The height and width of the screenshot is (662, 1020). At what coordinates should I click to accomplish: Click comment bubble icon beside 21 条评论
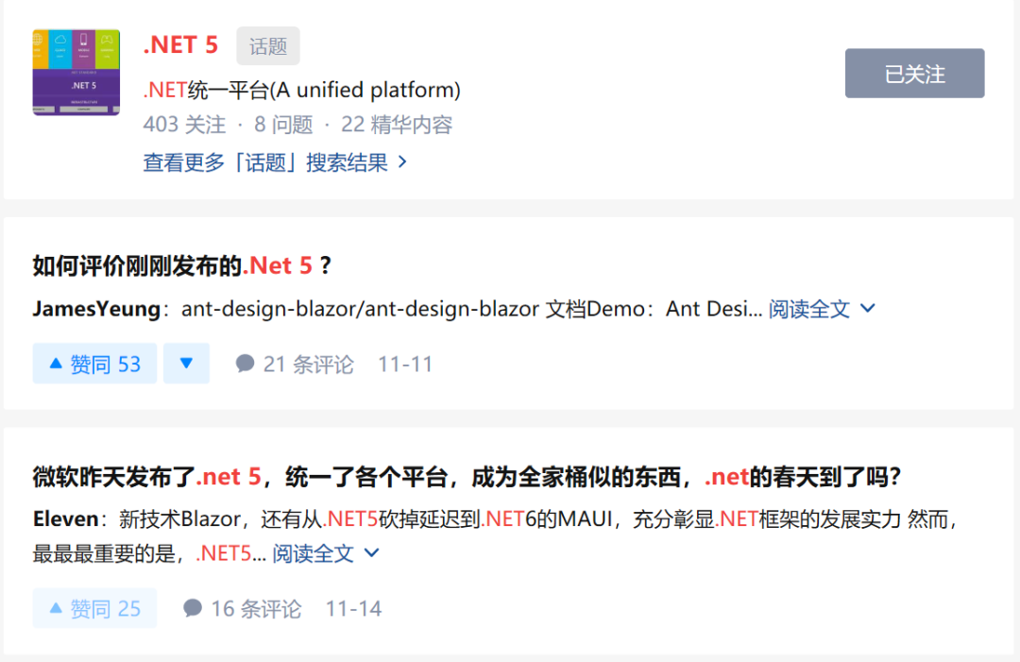point(245,364)
